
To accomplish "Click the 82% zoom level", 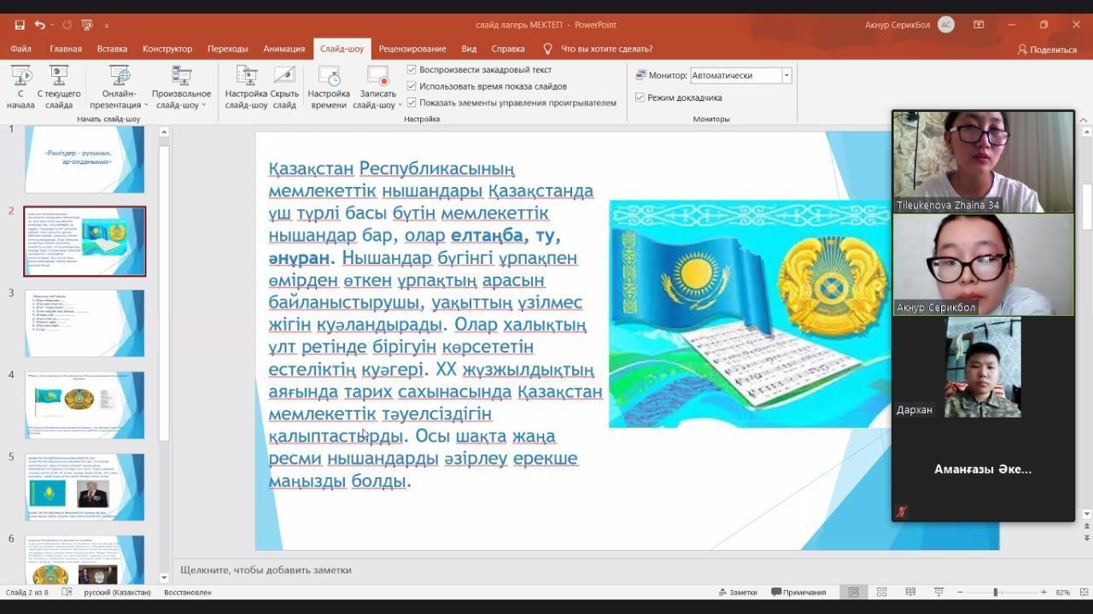I will pyautogui.click(x=1063, y=592).
